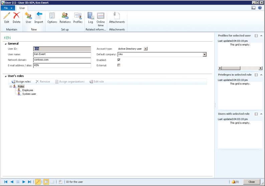This screenshot has height=186, width=265.
Task: Click the Profiles panel horizontal scrollbar thumb
Action: 231,68
